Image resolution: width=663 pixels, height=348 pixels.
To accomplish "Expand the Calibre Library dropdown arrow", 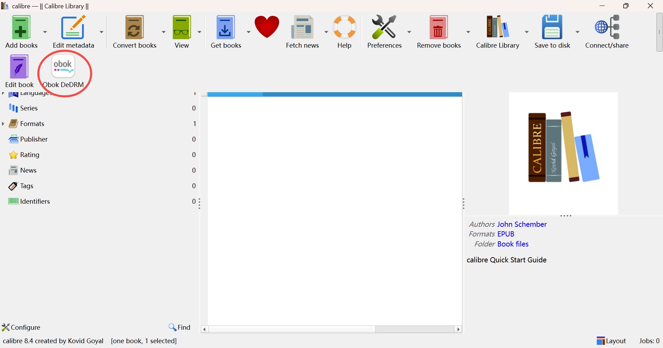I will coord(527,32).
